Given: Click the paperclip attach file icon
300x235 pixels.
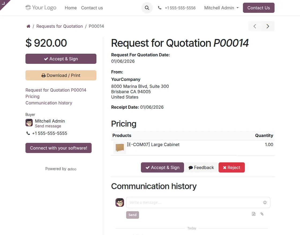Looking at the screenshot, I should tap(262, 214).
